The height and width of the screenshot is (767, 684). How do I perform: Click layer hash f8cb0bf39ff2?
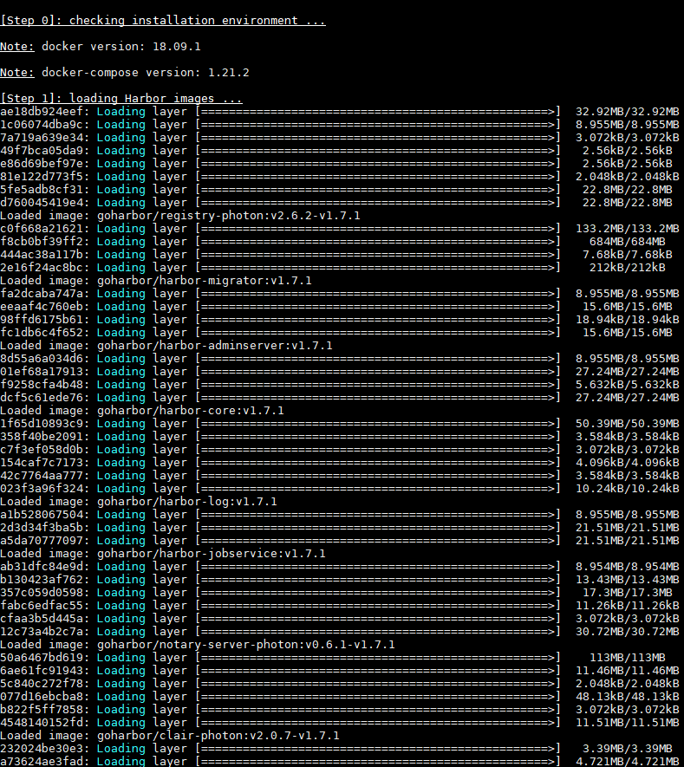42,242
